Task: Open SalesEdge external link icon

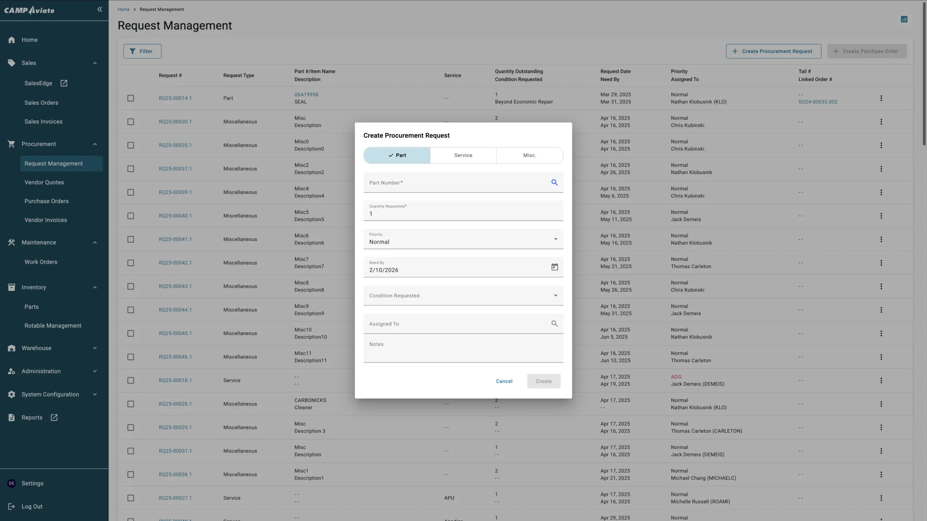Action: (64, 83)
